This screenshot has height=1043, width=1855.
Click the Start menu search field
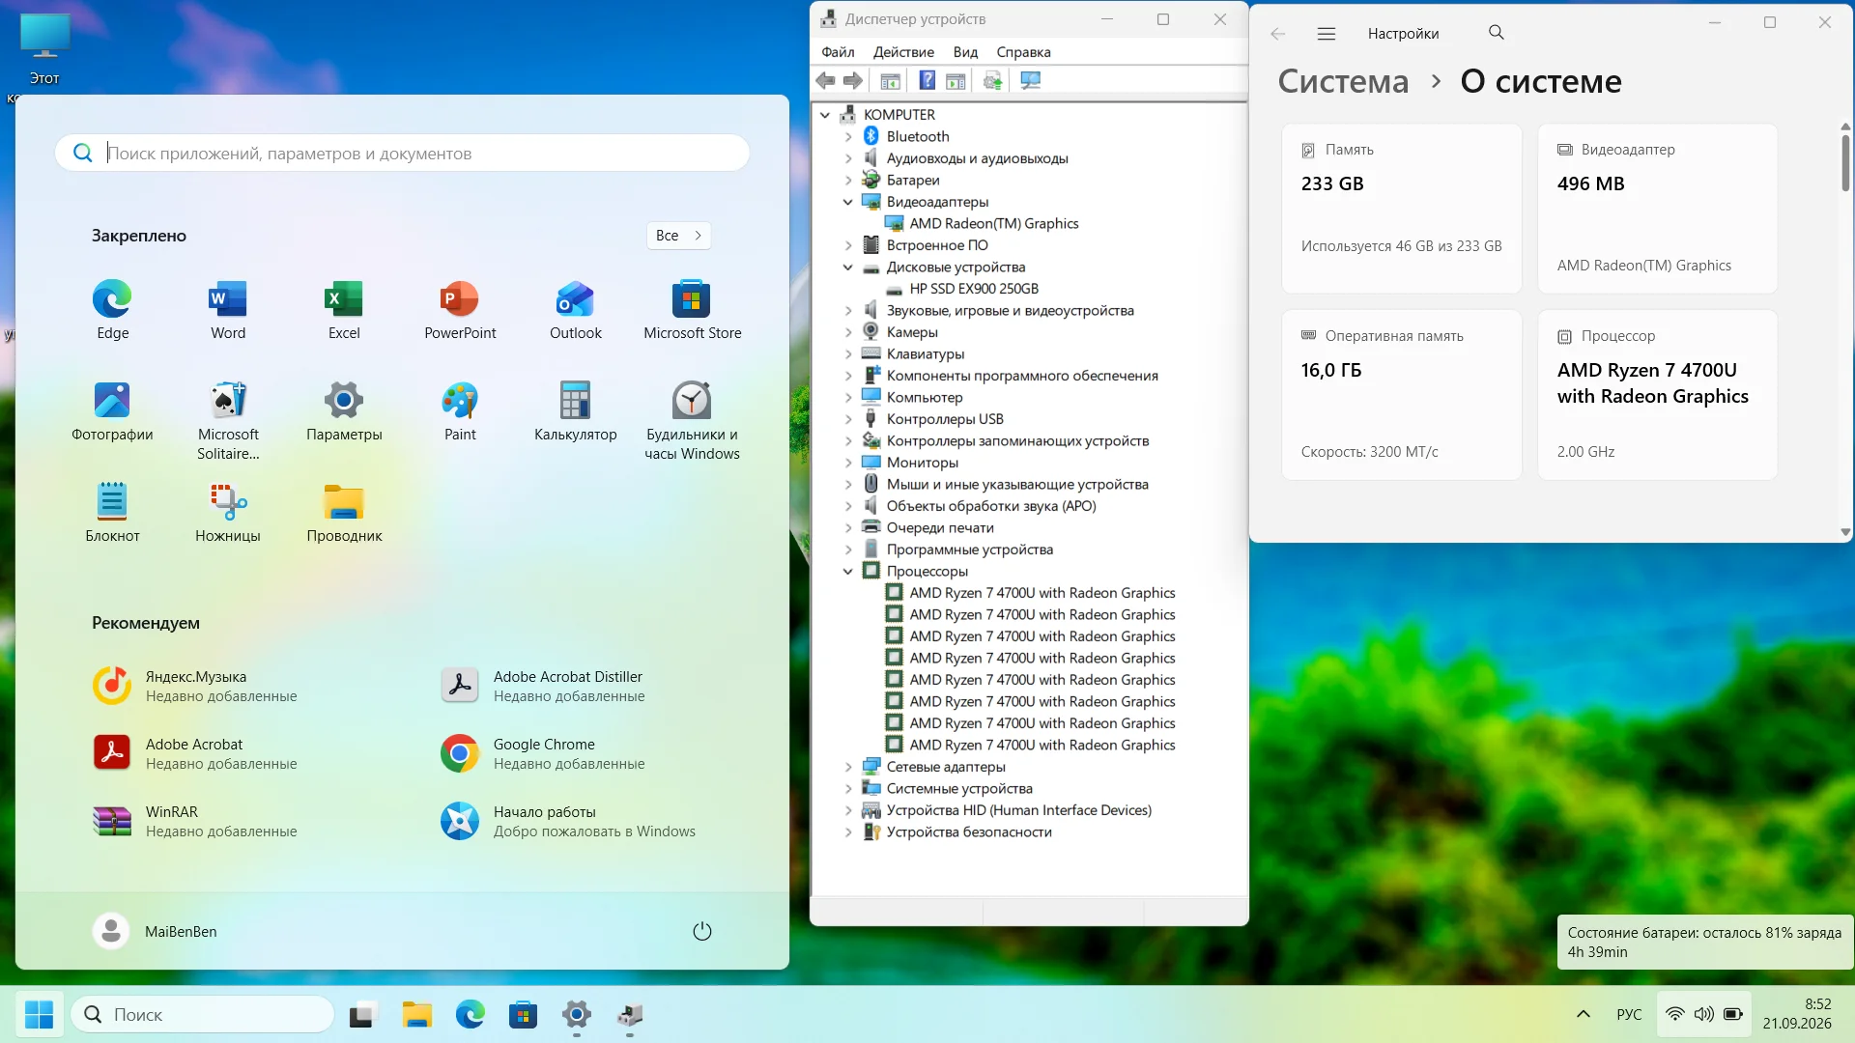coord(402,153)
